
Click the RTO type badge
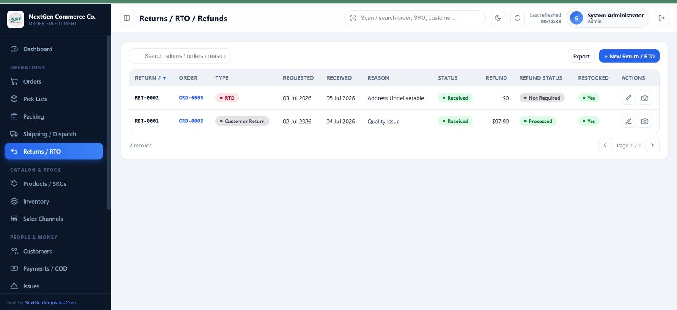[227, 98]
